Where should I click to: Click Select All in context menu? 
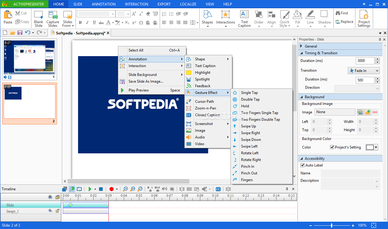tap(152, 50)
